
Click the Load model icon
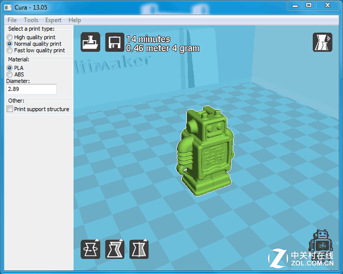91,42
